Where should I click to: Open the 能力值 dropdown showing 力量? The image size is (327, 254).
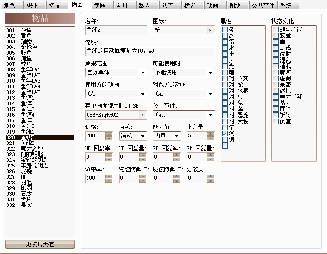167,136
